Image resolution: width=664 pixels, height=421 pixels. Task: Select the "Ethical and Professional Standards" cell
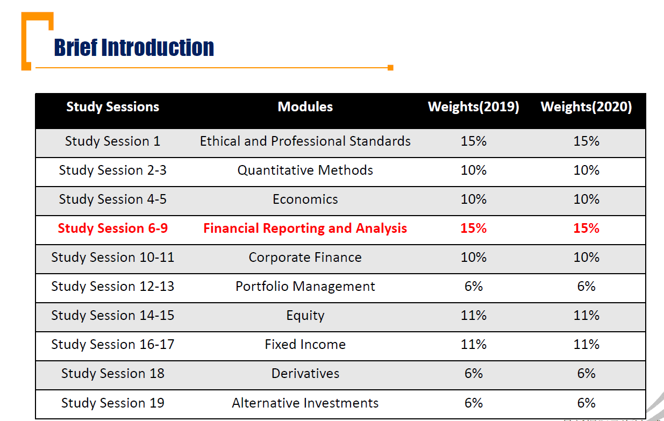pyautogui.click(x=305, y=141)
